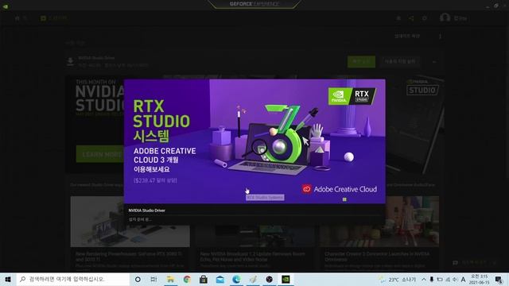
Task: Open Cortana circle icon on taskbar
Action: pos(138,279)
